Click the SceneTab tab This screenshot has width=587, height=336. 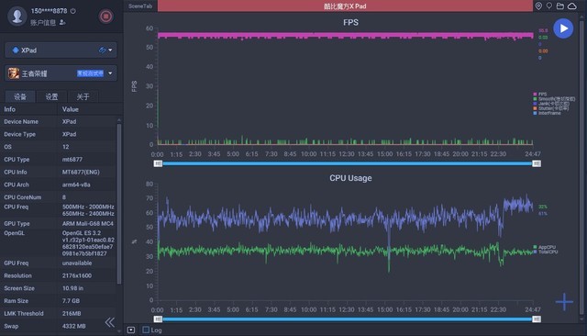pos(140,6)
